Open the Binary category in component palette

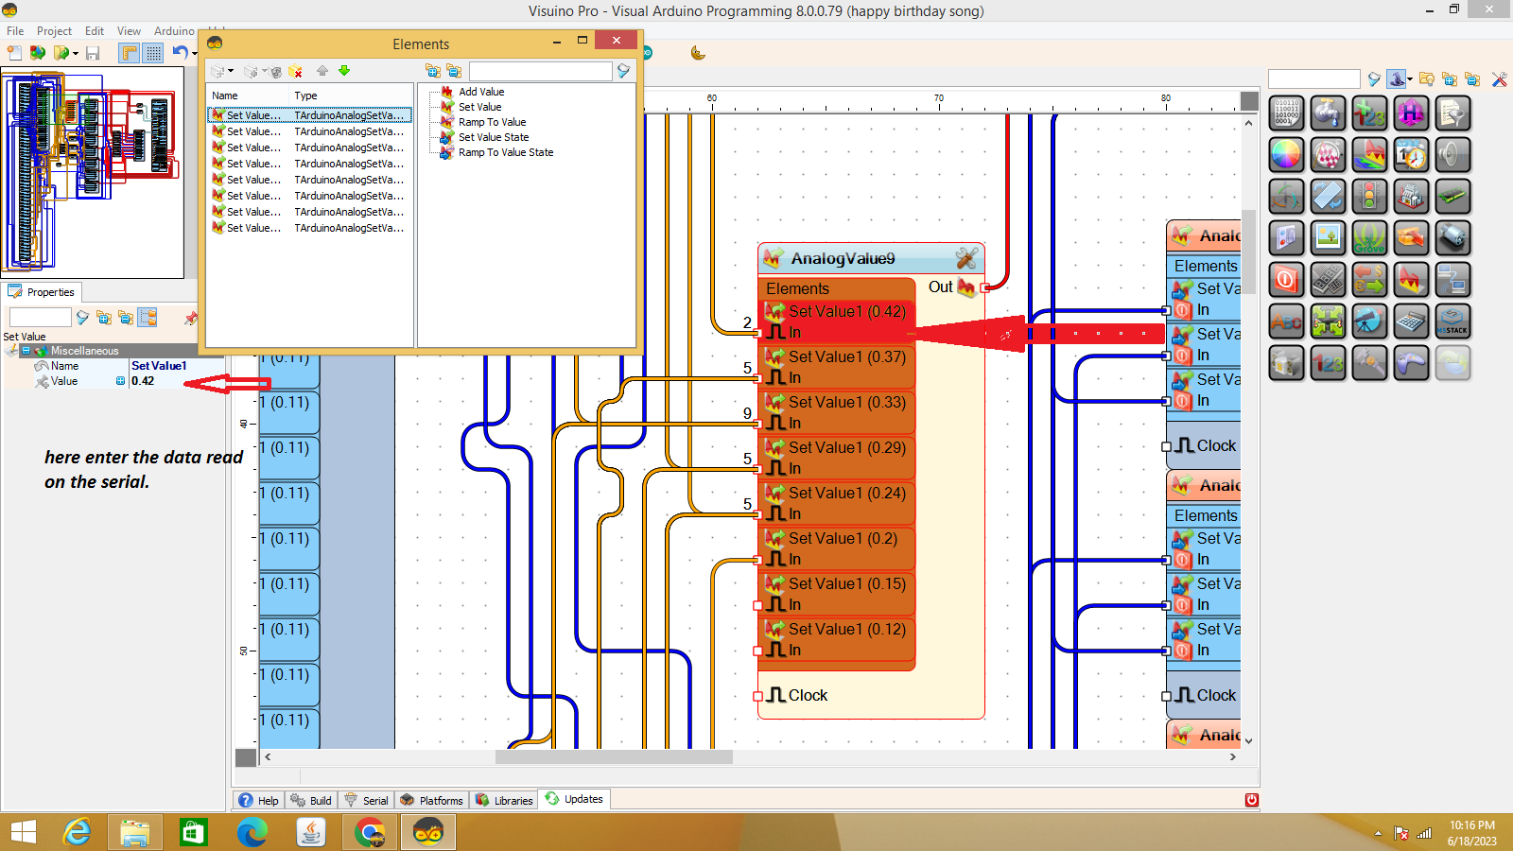(x=1286, y=113)
